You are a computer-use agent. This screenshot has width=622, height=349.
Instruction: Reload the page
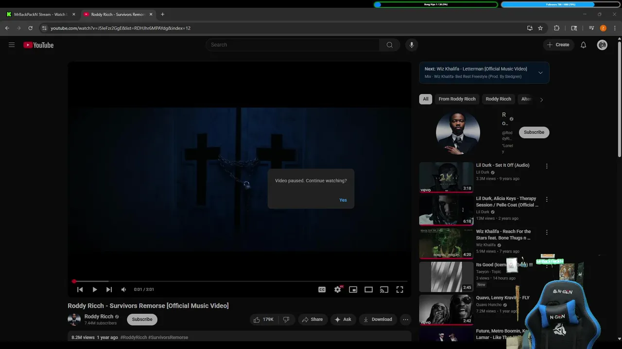pyautogui.click(x=30, y=28)
